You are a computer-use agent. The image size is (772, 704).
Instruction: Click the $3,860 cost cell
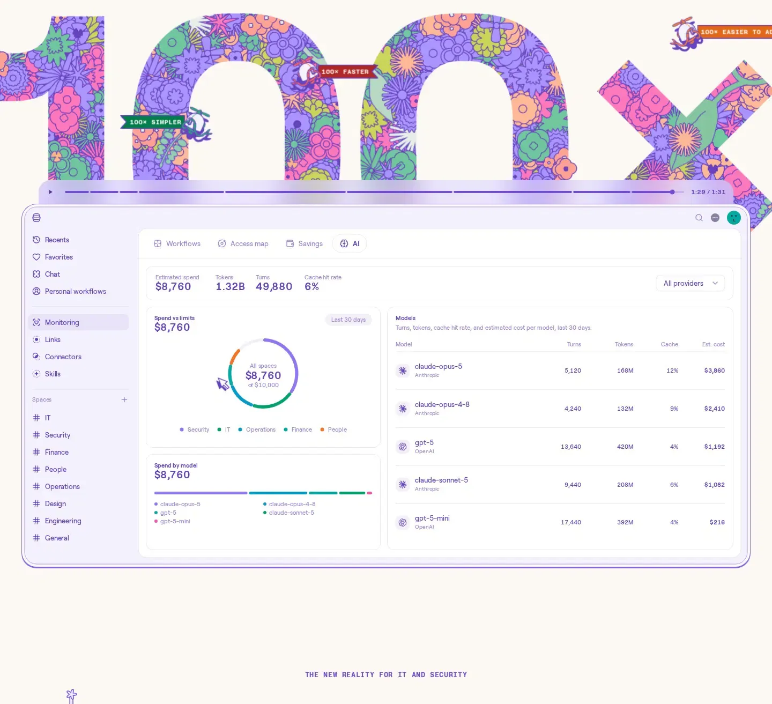(715, 370)
